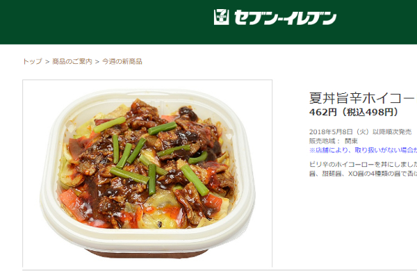The width and height of the screenshot is (417, 278).
Task: Click the product title 夏丼旨辛ホイコー
Action: [x=363, y=98]
